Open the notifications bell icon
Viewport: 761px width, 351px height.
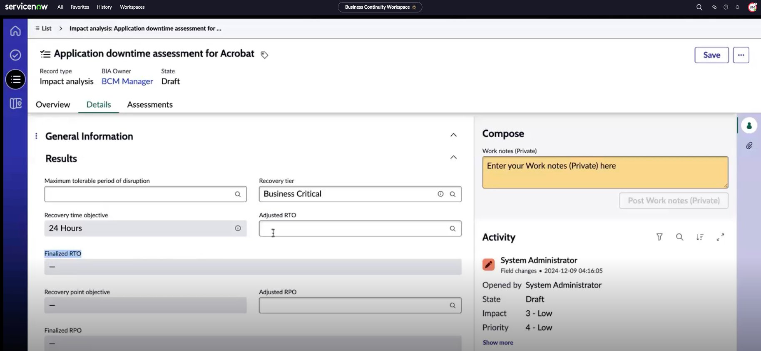tap(737, 7)
